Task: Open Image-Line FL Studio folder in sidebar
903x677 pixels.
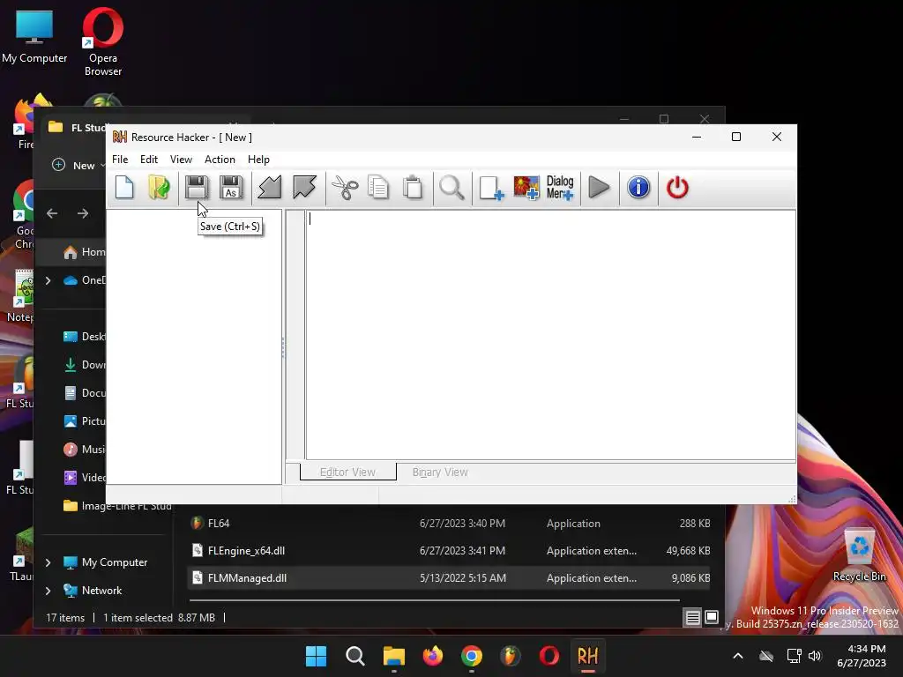Action: point(117,506)
